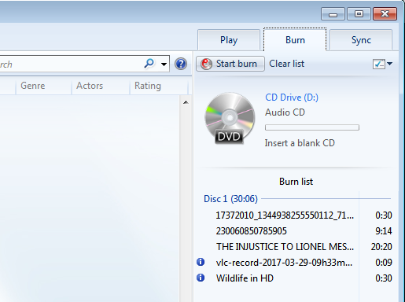The height and width of the screenshot is (302, 405).
Task: Select THE INJUSTICE TO LIONEL MES... item
Action: click(x=285, y=247)
